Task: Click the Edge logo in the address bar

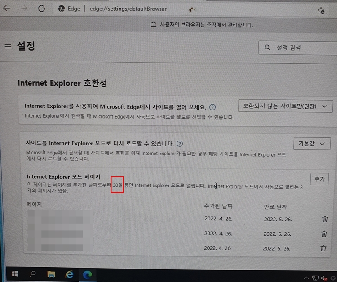Action: [x=62, y=9]
